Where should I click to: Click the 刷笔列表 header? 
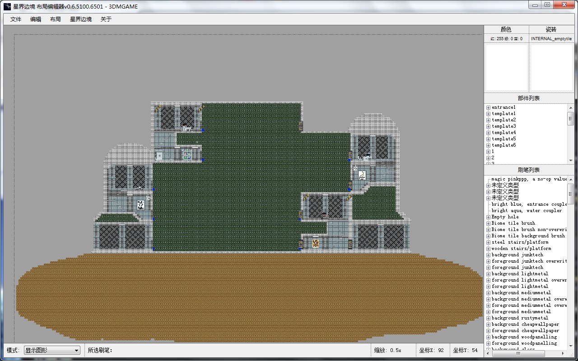click(x=529, y=170)
